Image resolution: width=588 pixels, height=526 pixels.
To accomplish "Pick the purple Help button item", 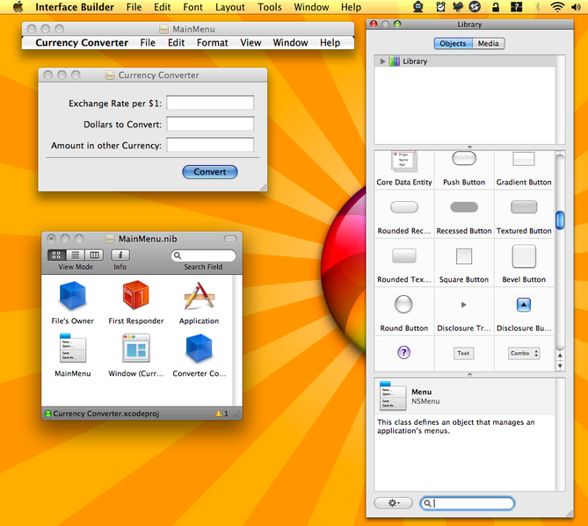I will pos(403,352).
